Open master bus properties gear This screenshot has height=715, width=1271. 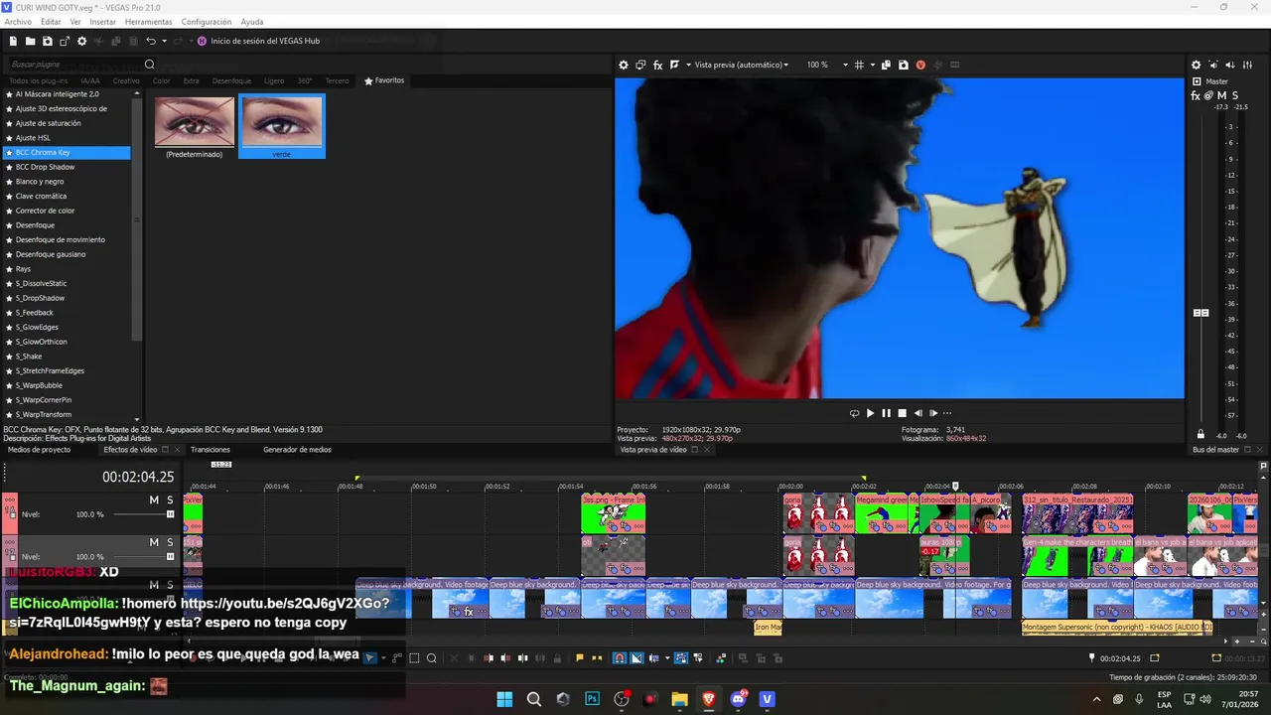click(x=1196, y=65)
